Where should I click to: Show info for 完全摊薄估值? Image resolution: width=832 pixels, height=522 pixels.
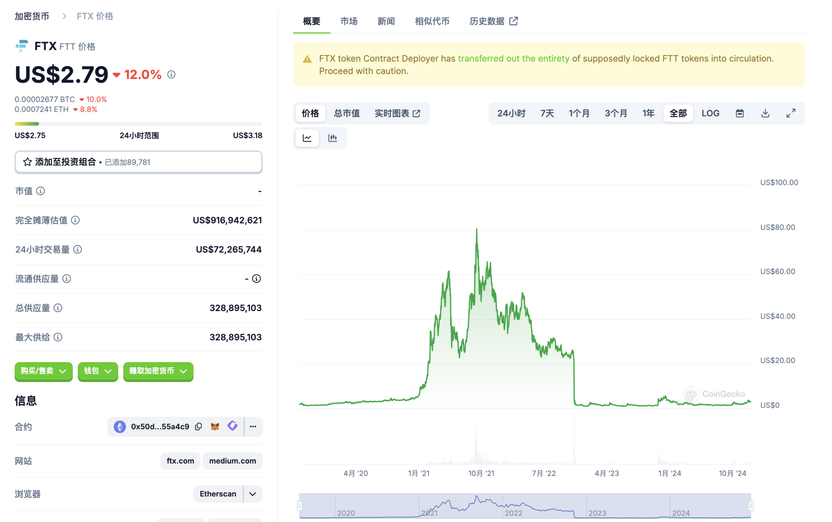pos(75,220)
